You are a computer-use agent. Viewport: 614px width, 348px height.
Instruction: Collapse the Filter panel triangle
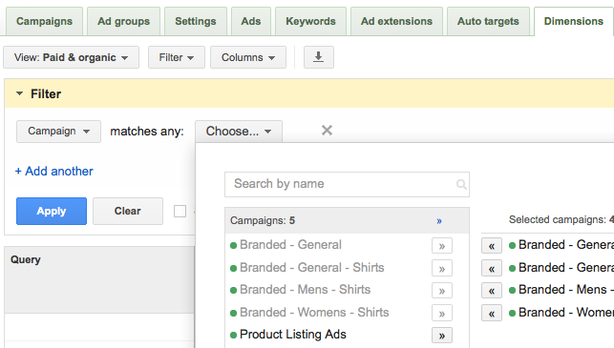[x=19, y=93]
